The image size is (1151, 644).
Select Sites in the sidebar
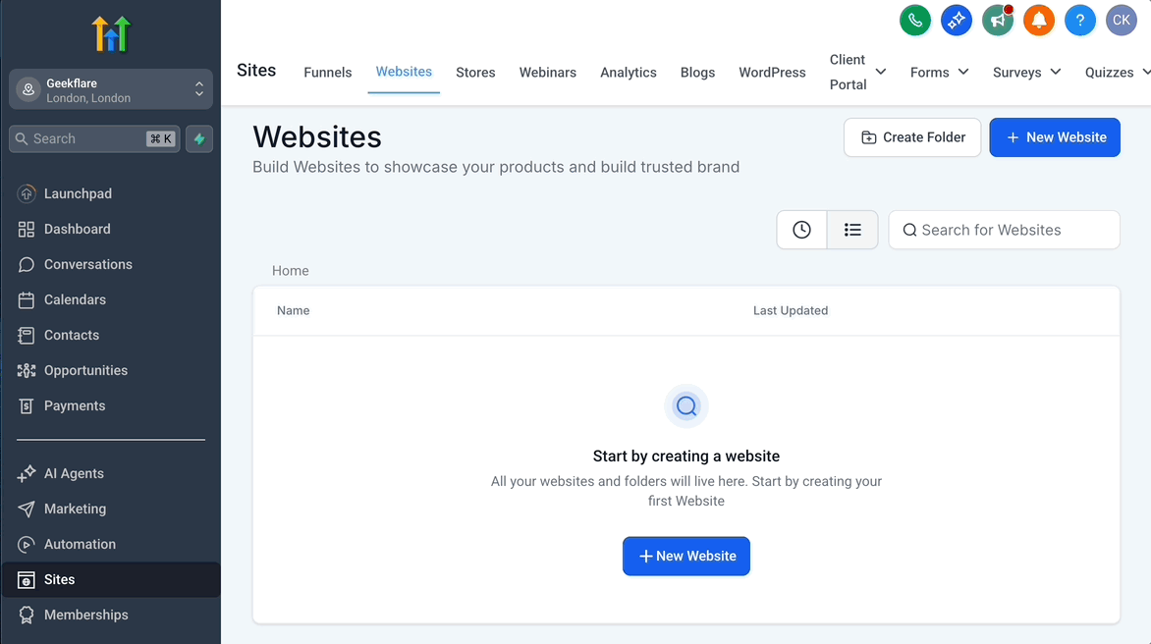[x=110, y=579]
